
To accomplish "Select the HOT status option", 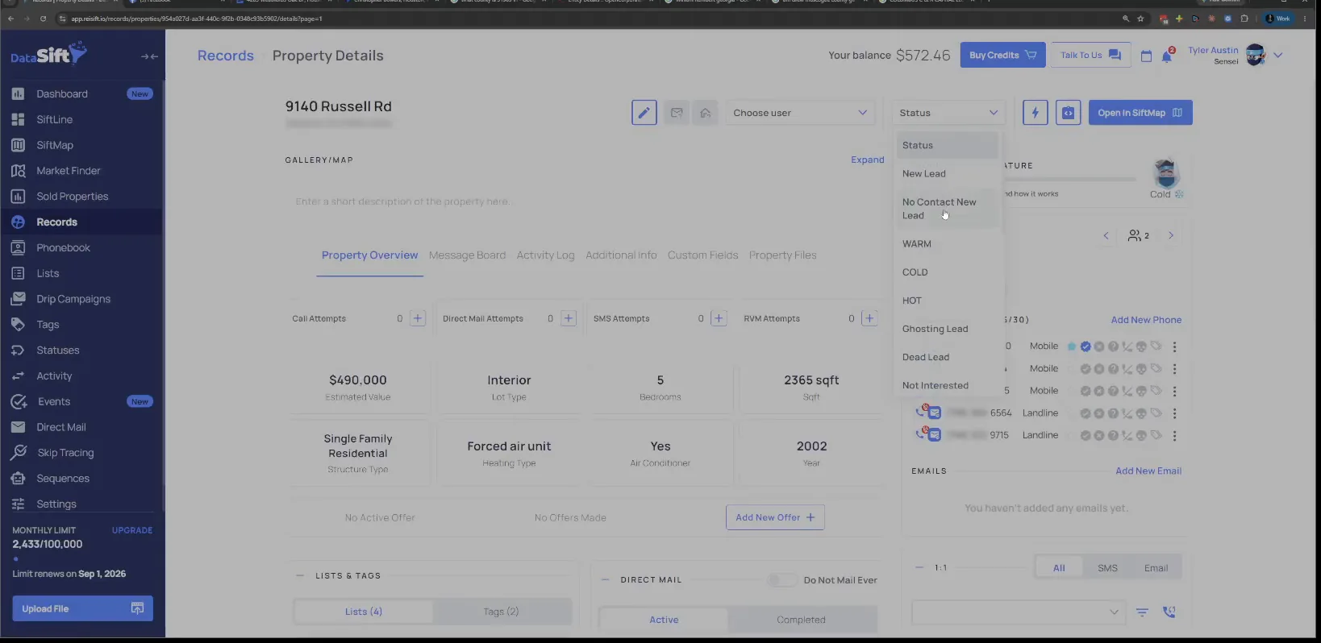I will click(x=948, y=301).
